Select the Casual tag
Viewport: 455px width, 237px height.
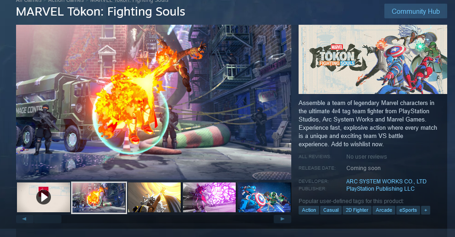[x=331, y=210]
